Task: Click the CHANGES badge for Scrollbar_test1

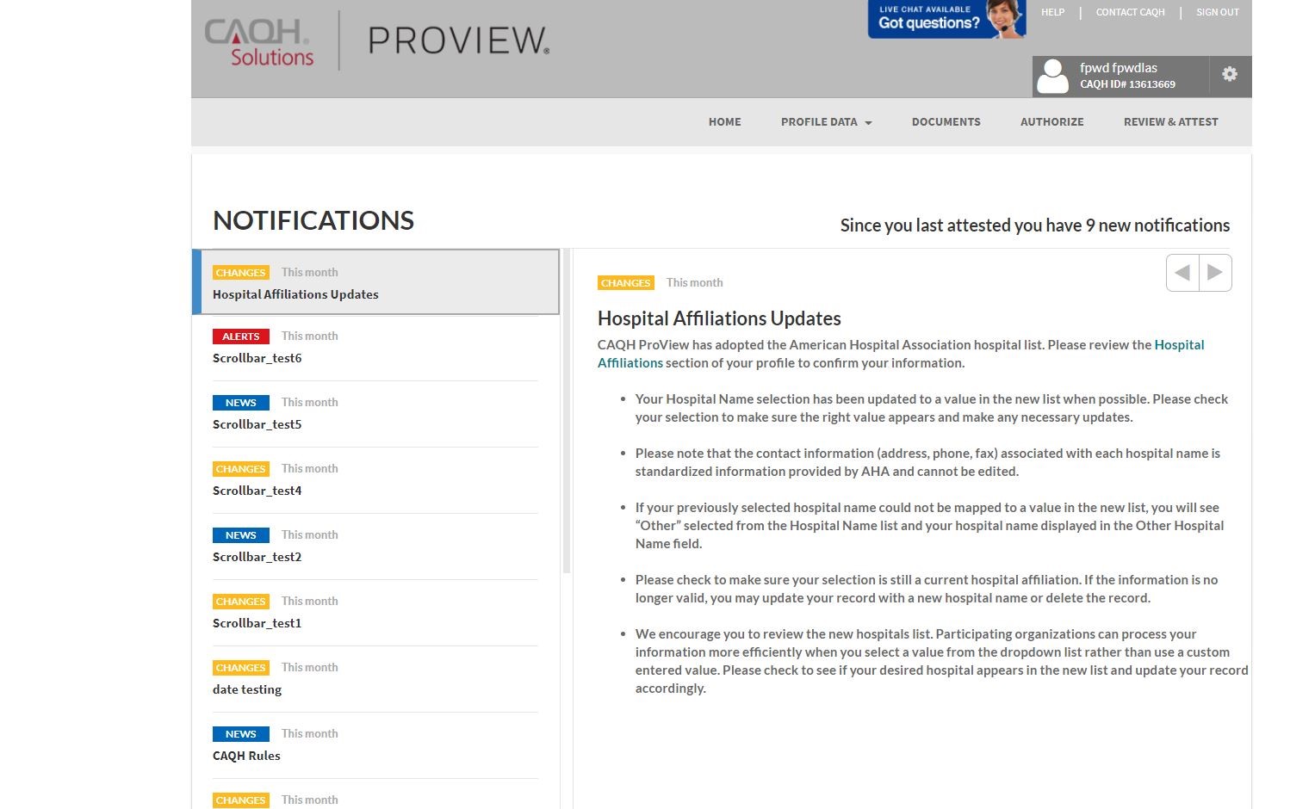Action: [241, 602]
